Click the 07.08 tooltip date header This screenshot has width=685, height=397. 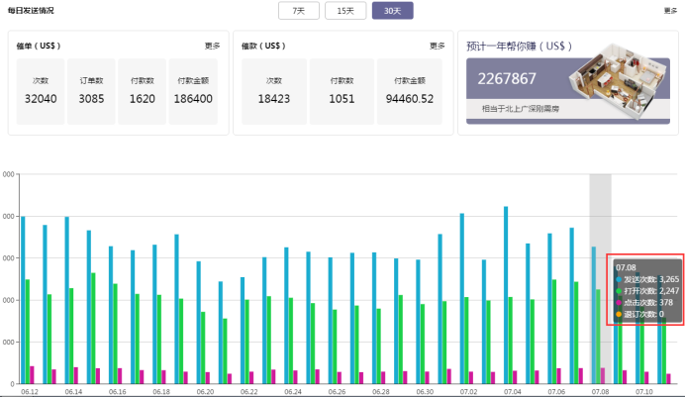click(x=626, y=267)
